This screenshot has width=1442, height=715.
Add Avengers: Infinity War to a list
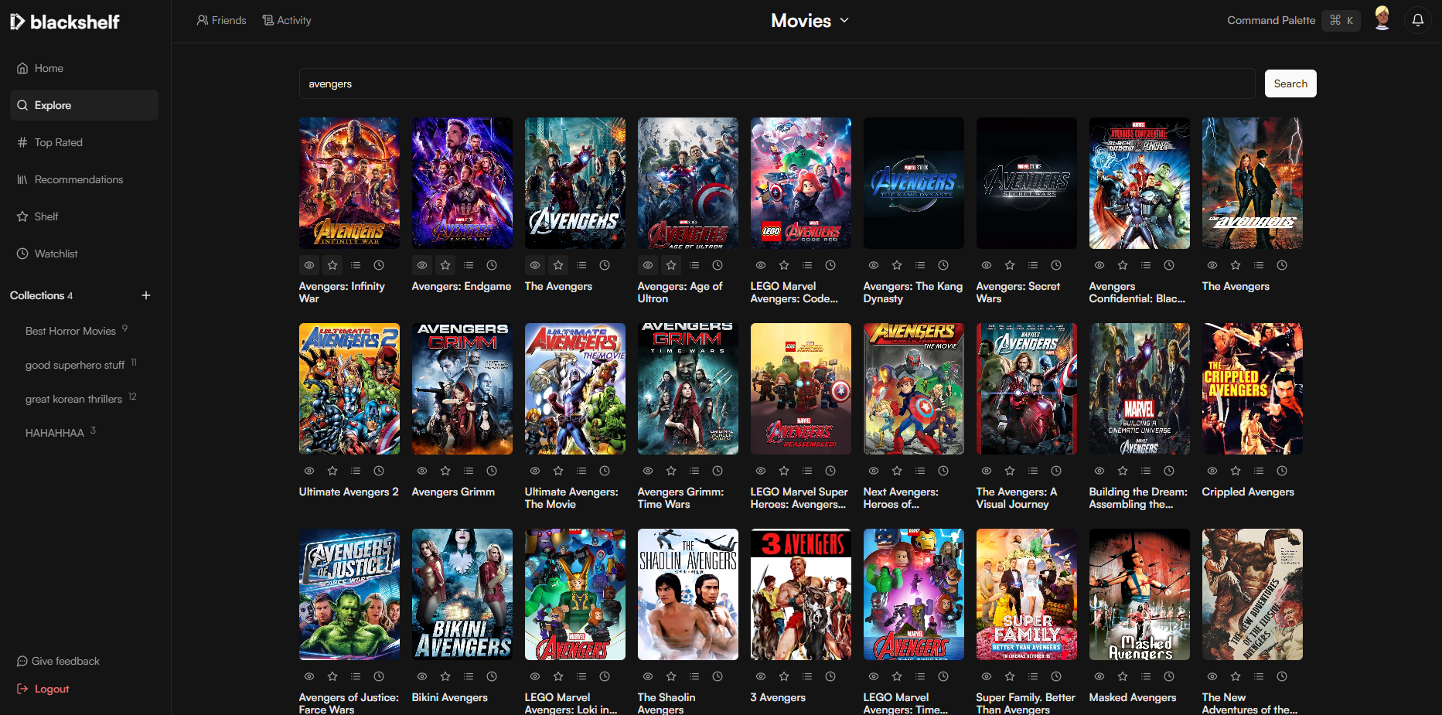tap(356, 265)
